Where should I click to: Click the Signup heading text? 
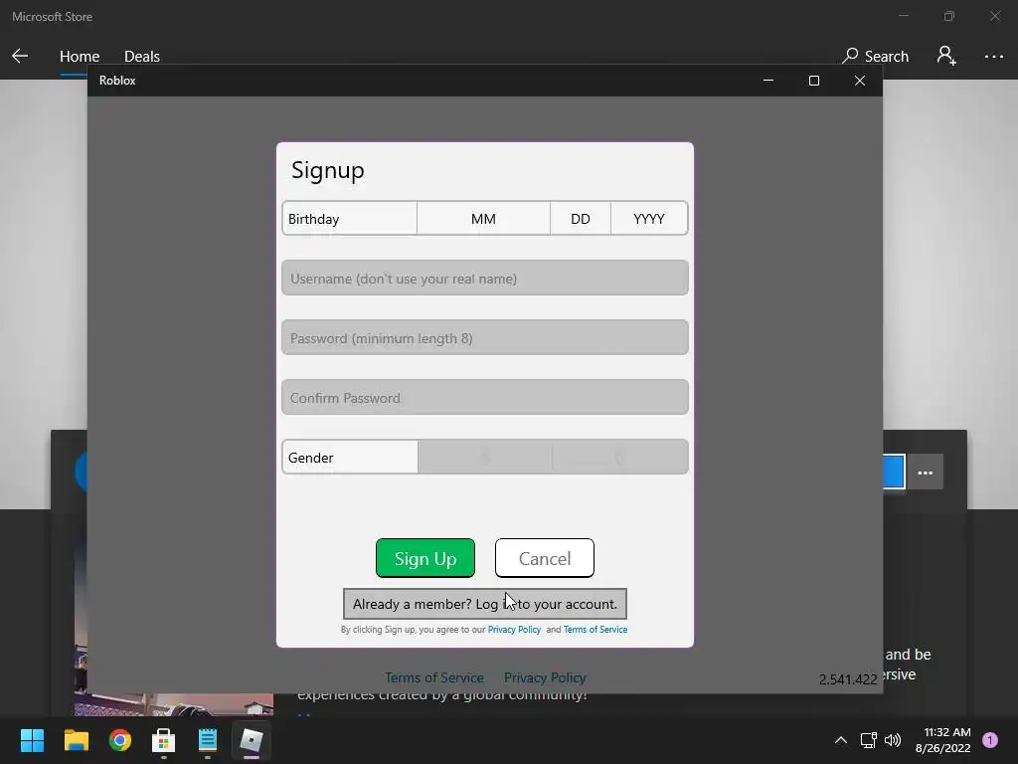pos(328,170)
